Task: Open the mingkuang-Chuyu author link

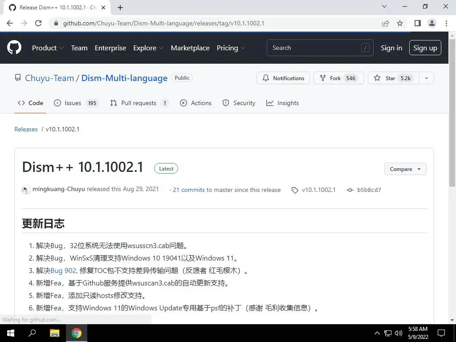Action: [x=59, y=189]
